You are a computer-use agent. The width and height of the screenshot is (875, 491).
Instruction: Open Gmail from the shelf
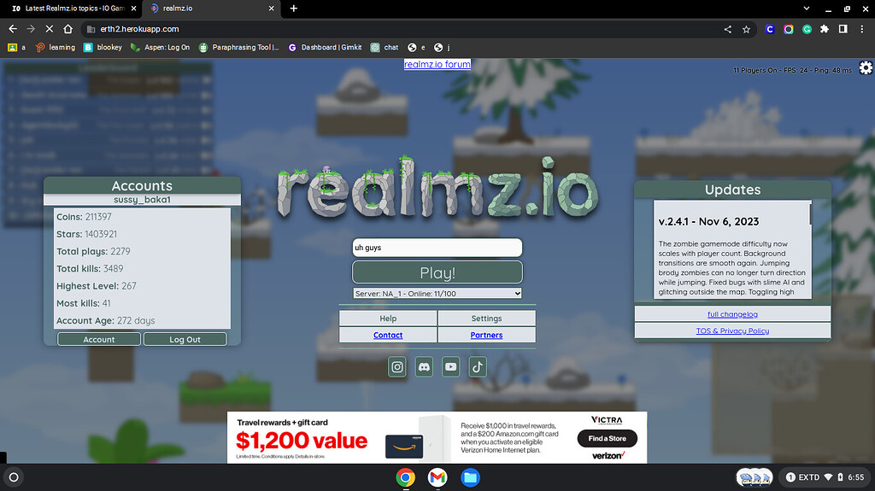[x=437, y=477]
